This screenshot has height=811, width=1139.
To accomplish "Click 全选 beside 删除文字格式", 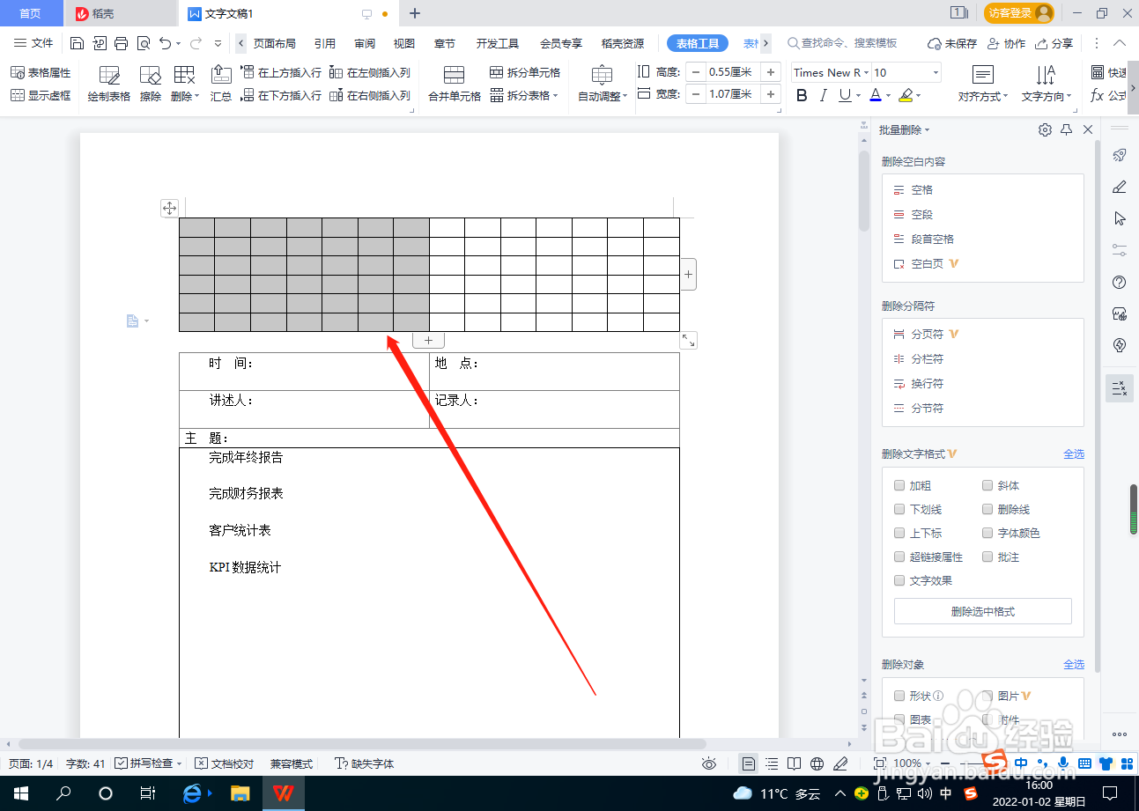I will click(x=1074, y=454).
